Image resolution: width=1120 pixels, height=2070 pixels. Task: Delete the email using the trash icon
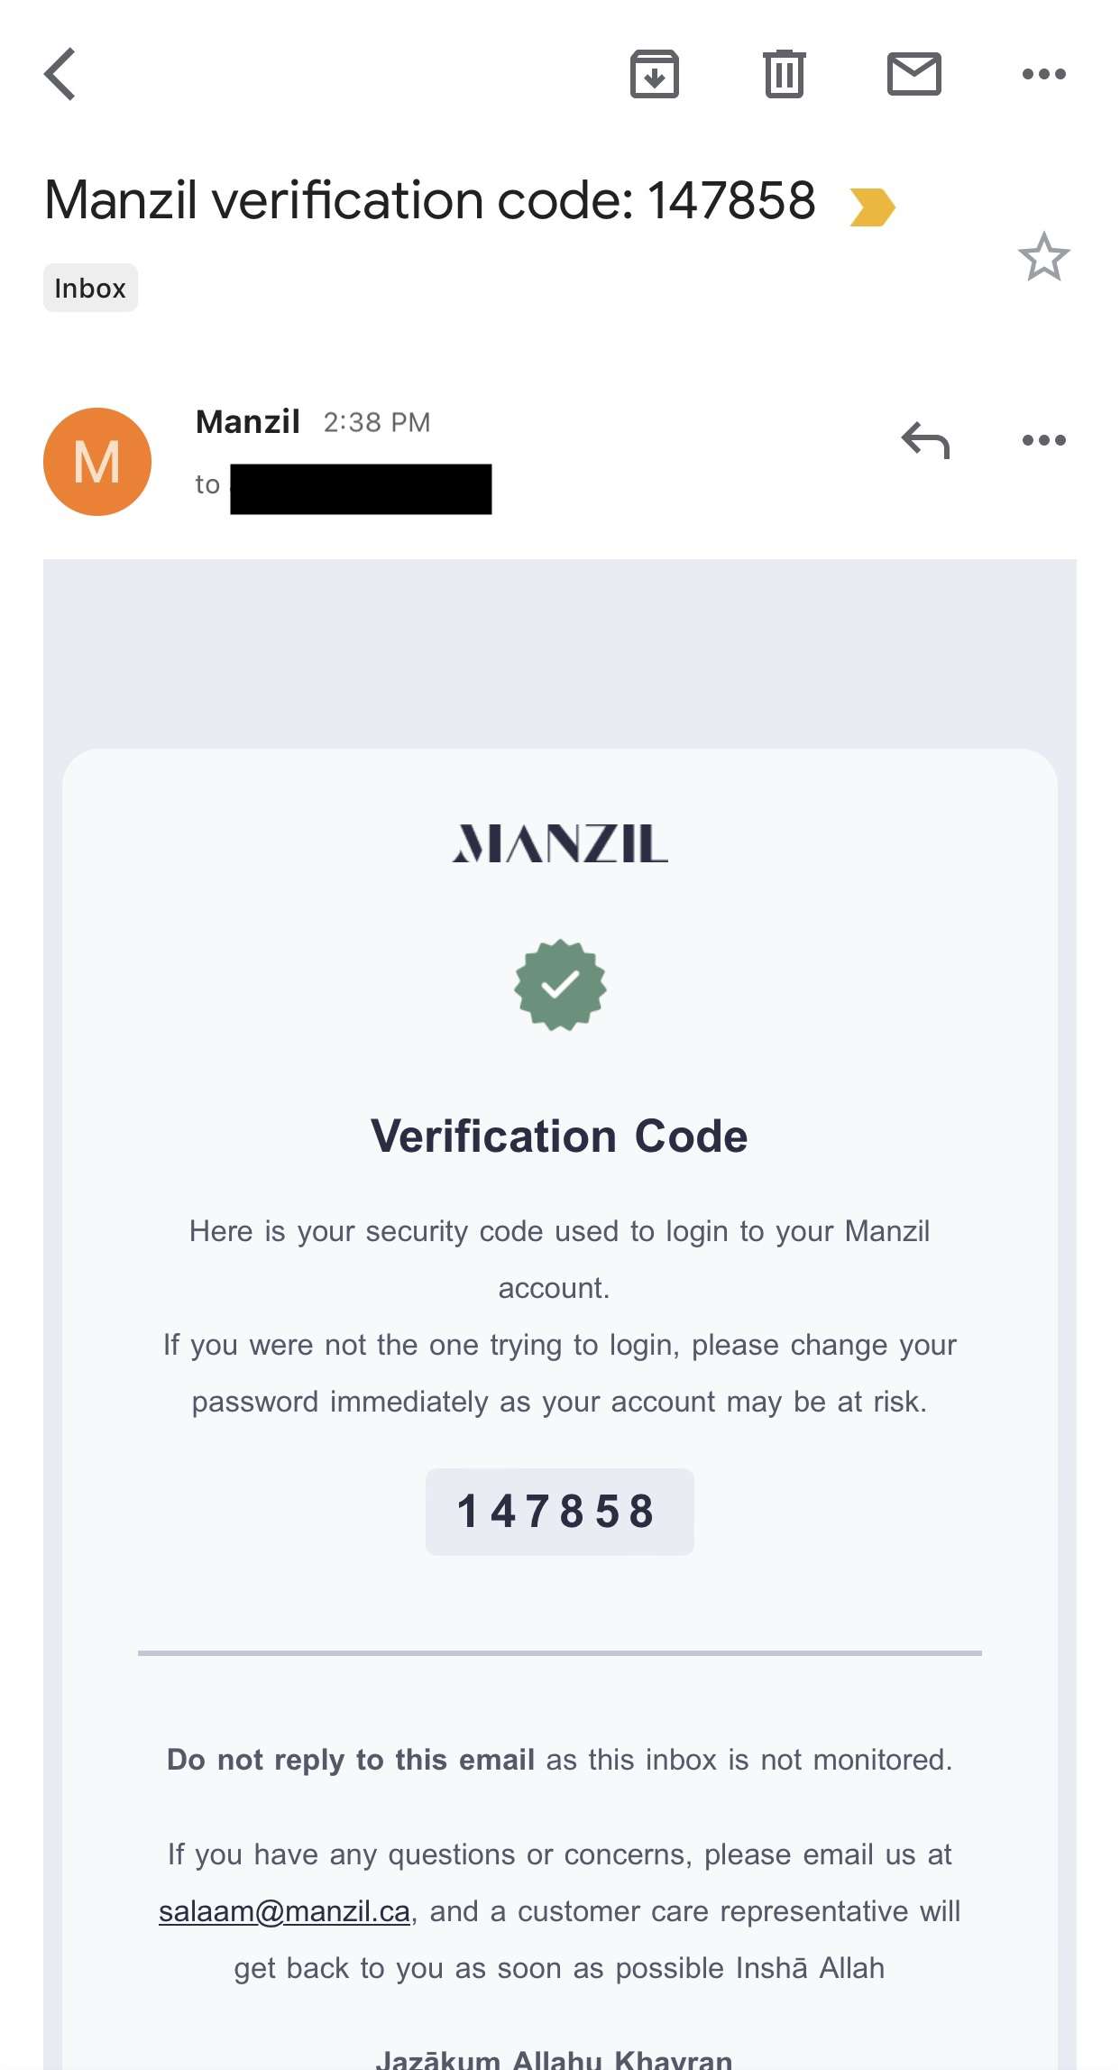[784, 74]
